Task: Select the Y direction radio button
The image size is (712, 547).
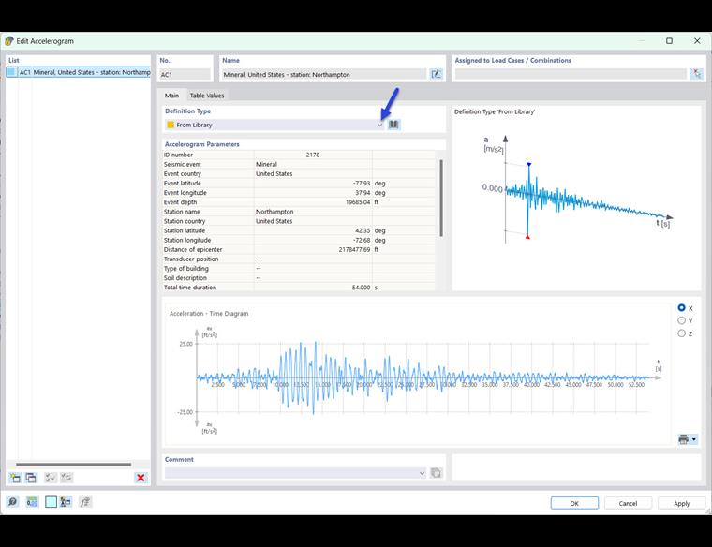Action: [x=682, y=320]
